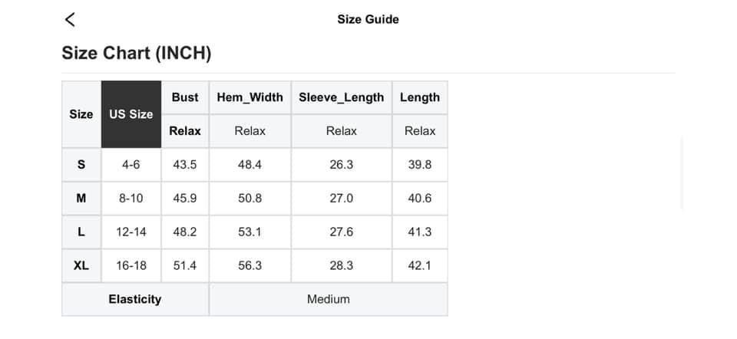
Task: Click the Medium elasticity value cell
Action: (328, 299)
